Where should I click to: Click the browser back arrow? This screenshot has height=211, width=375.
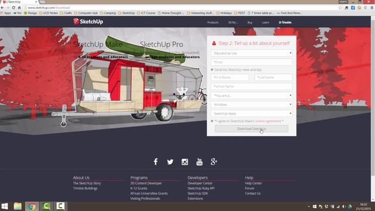pyautogui.click(x=2, y=8)
